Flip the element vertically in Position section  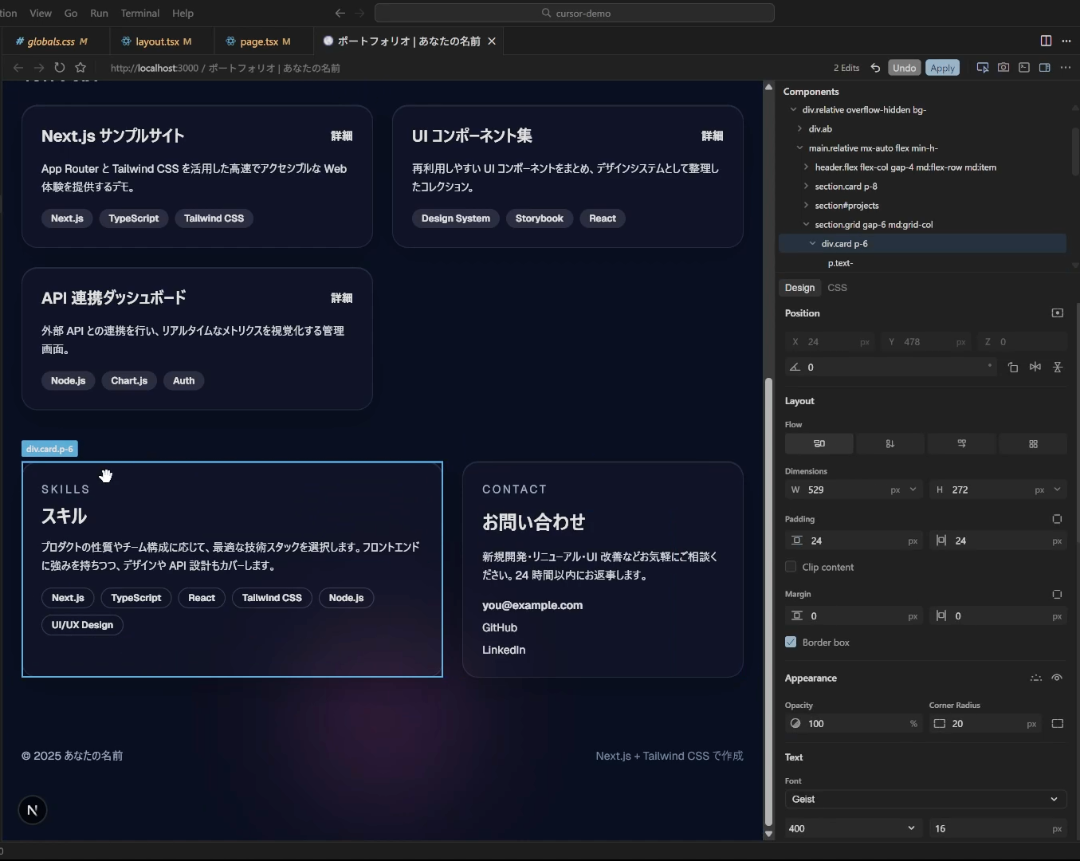pos(1058,368)
